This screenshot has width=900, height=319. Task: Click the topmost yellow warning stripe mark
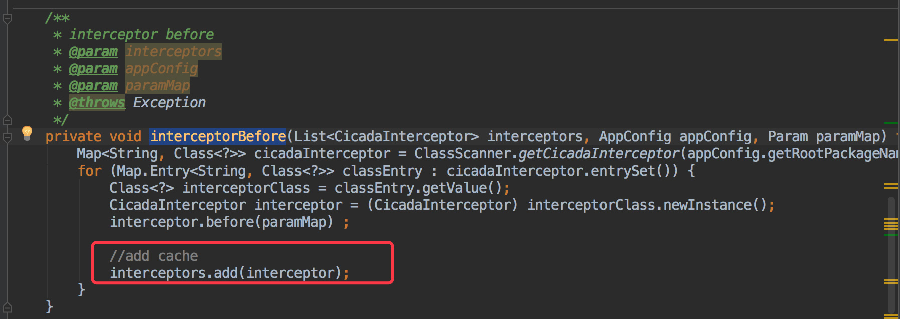[x=890, y=40]
